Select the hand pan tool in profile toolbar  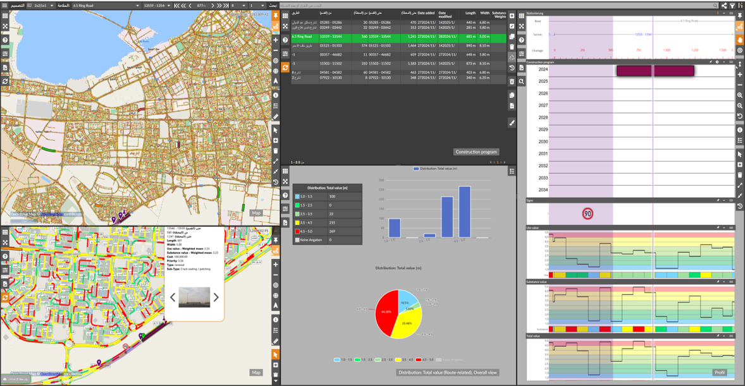[x=740, y=39]
